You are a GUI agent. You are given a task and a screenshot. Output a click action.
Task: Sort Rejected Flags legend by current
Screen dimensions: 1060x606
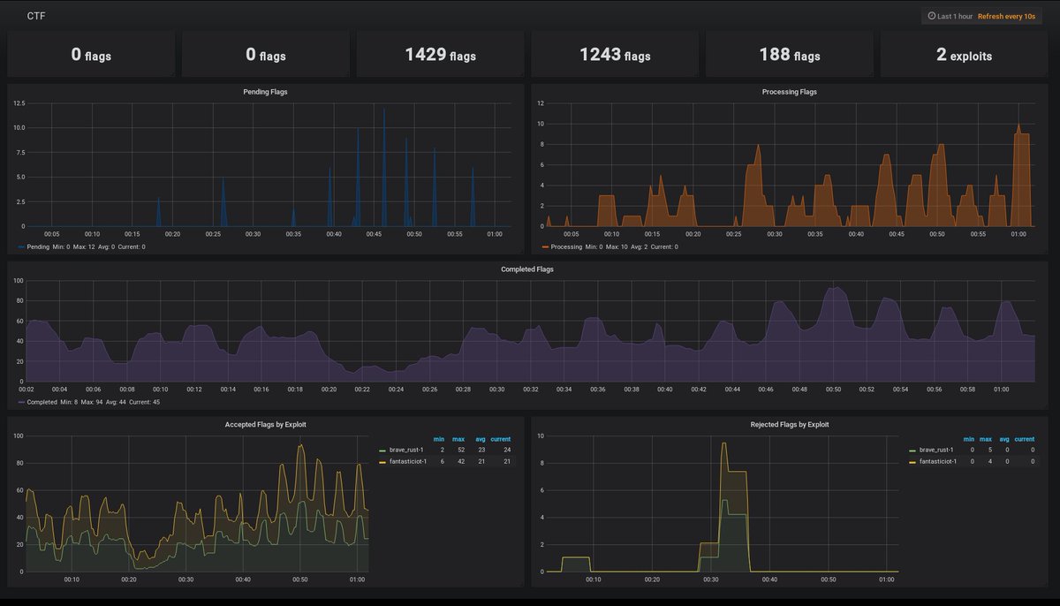click(x=1025, y=439)
